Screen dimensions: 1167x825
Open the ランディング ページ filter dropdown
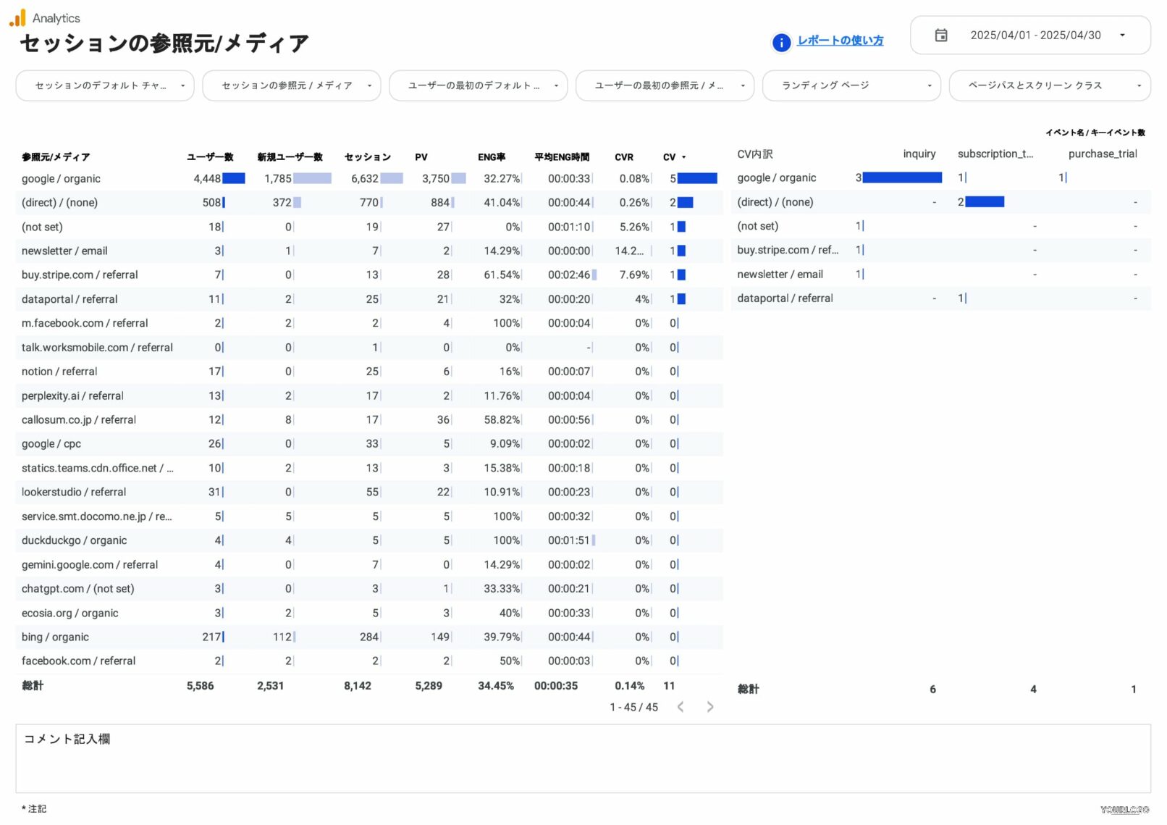coord(851,85)
